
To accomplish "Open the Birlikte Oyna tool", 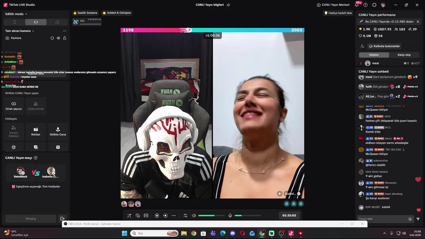I will click(58, 131).
